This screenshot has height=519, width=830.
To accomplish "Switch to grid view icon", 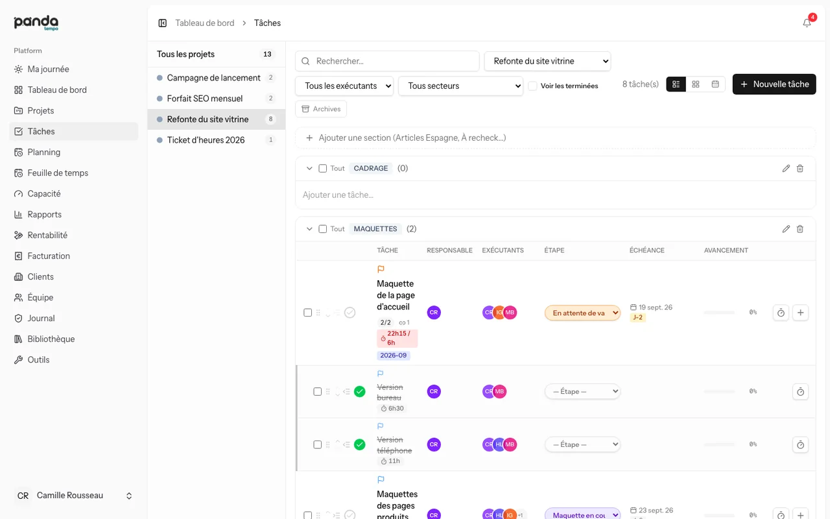I will 696,84.
